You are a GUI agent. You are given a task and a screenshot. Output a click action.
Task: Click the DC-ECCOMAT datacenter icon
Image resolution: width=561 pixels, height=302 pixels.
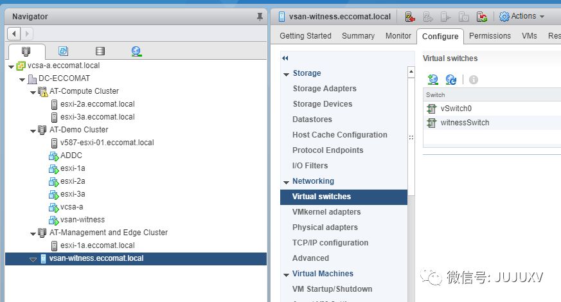click(32, 79)
